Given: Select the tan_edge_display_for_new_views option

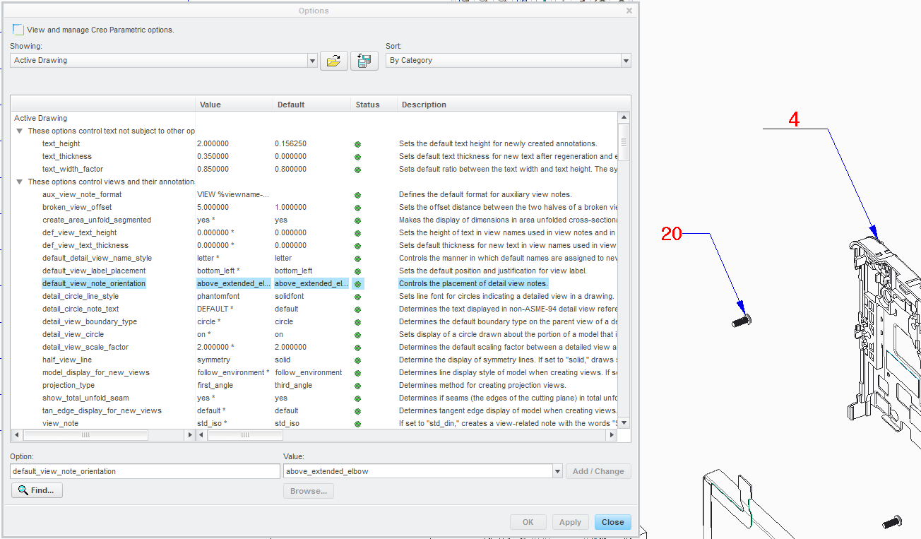Looking at the screenshot, I should pos(102,411).
